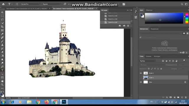This screenshot has width=189, height=106.
Task: Open the layer filter type dropdown
Action: [x=148, y=61]
